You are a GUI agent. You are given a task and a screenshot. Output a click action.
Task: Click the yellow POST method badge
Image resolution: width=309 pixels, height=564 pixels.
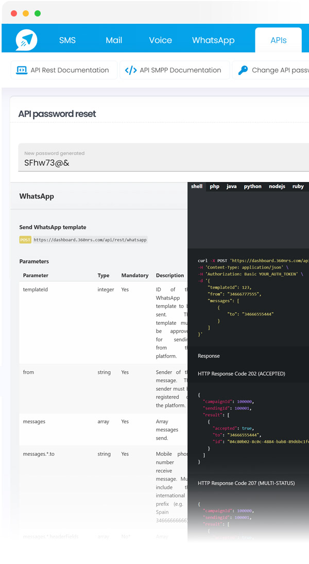(25, 240)
